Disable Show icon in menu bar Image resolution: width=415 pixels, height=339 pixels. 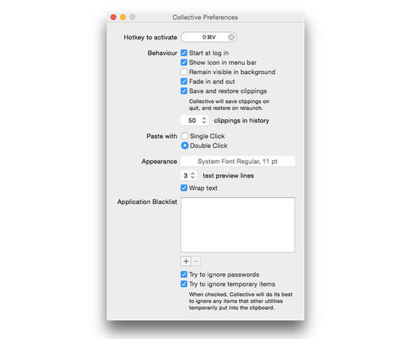(184, 63)
